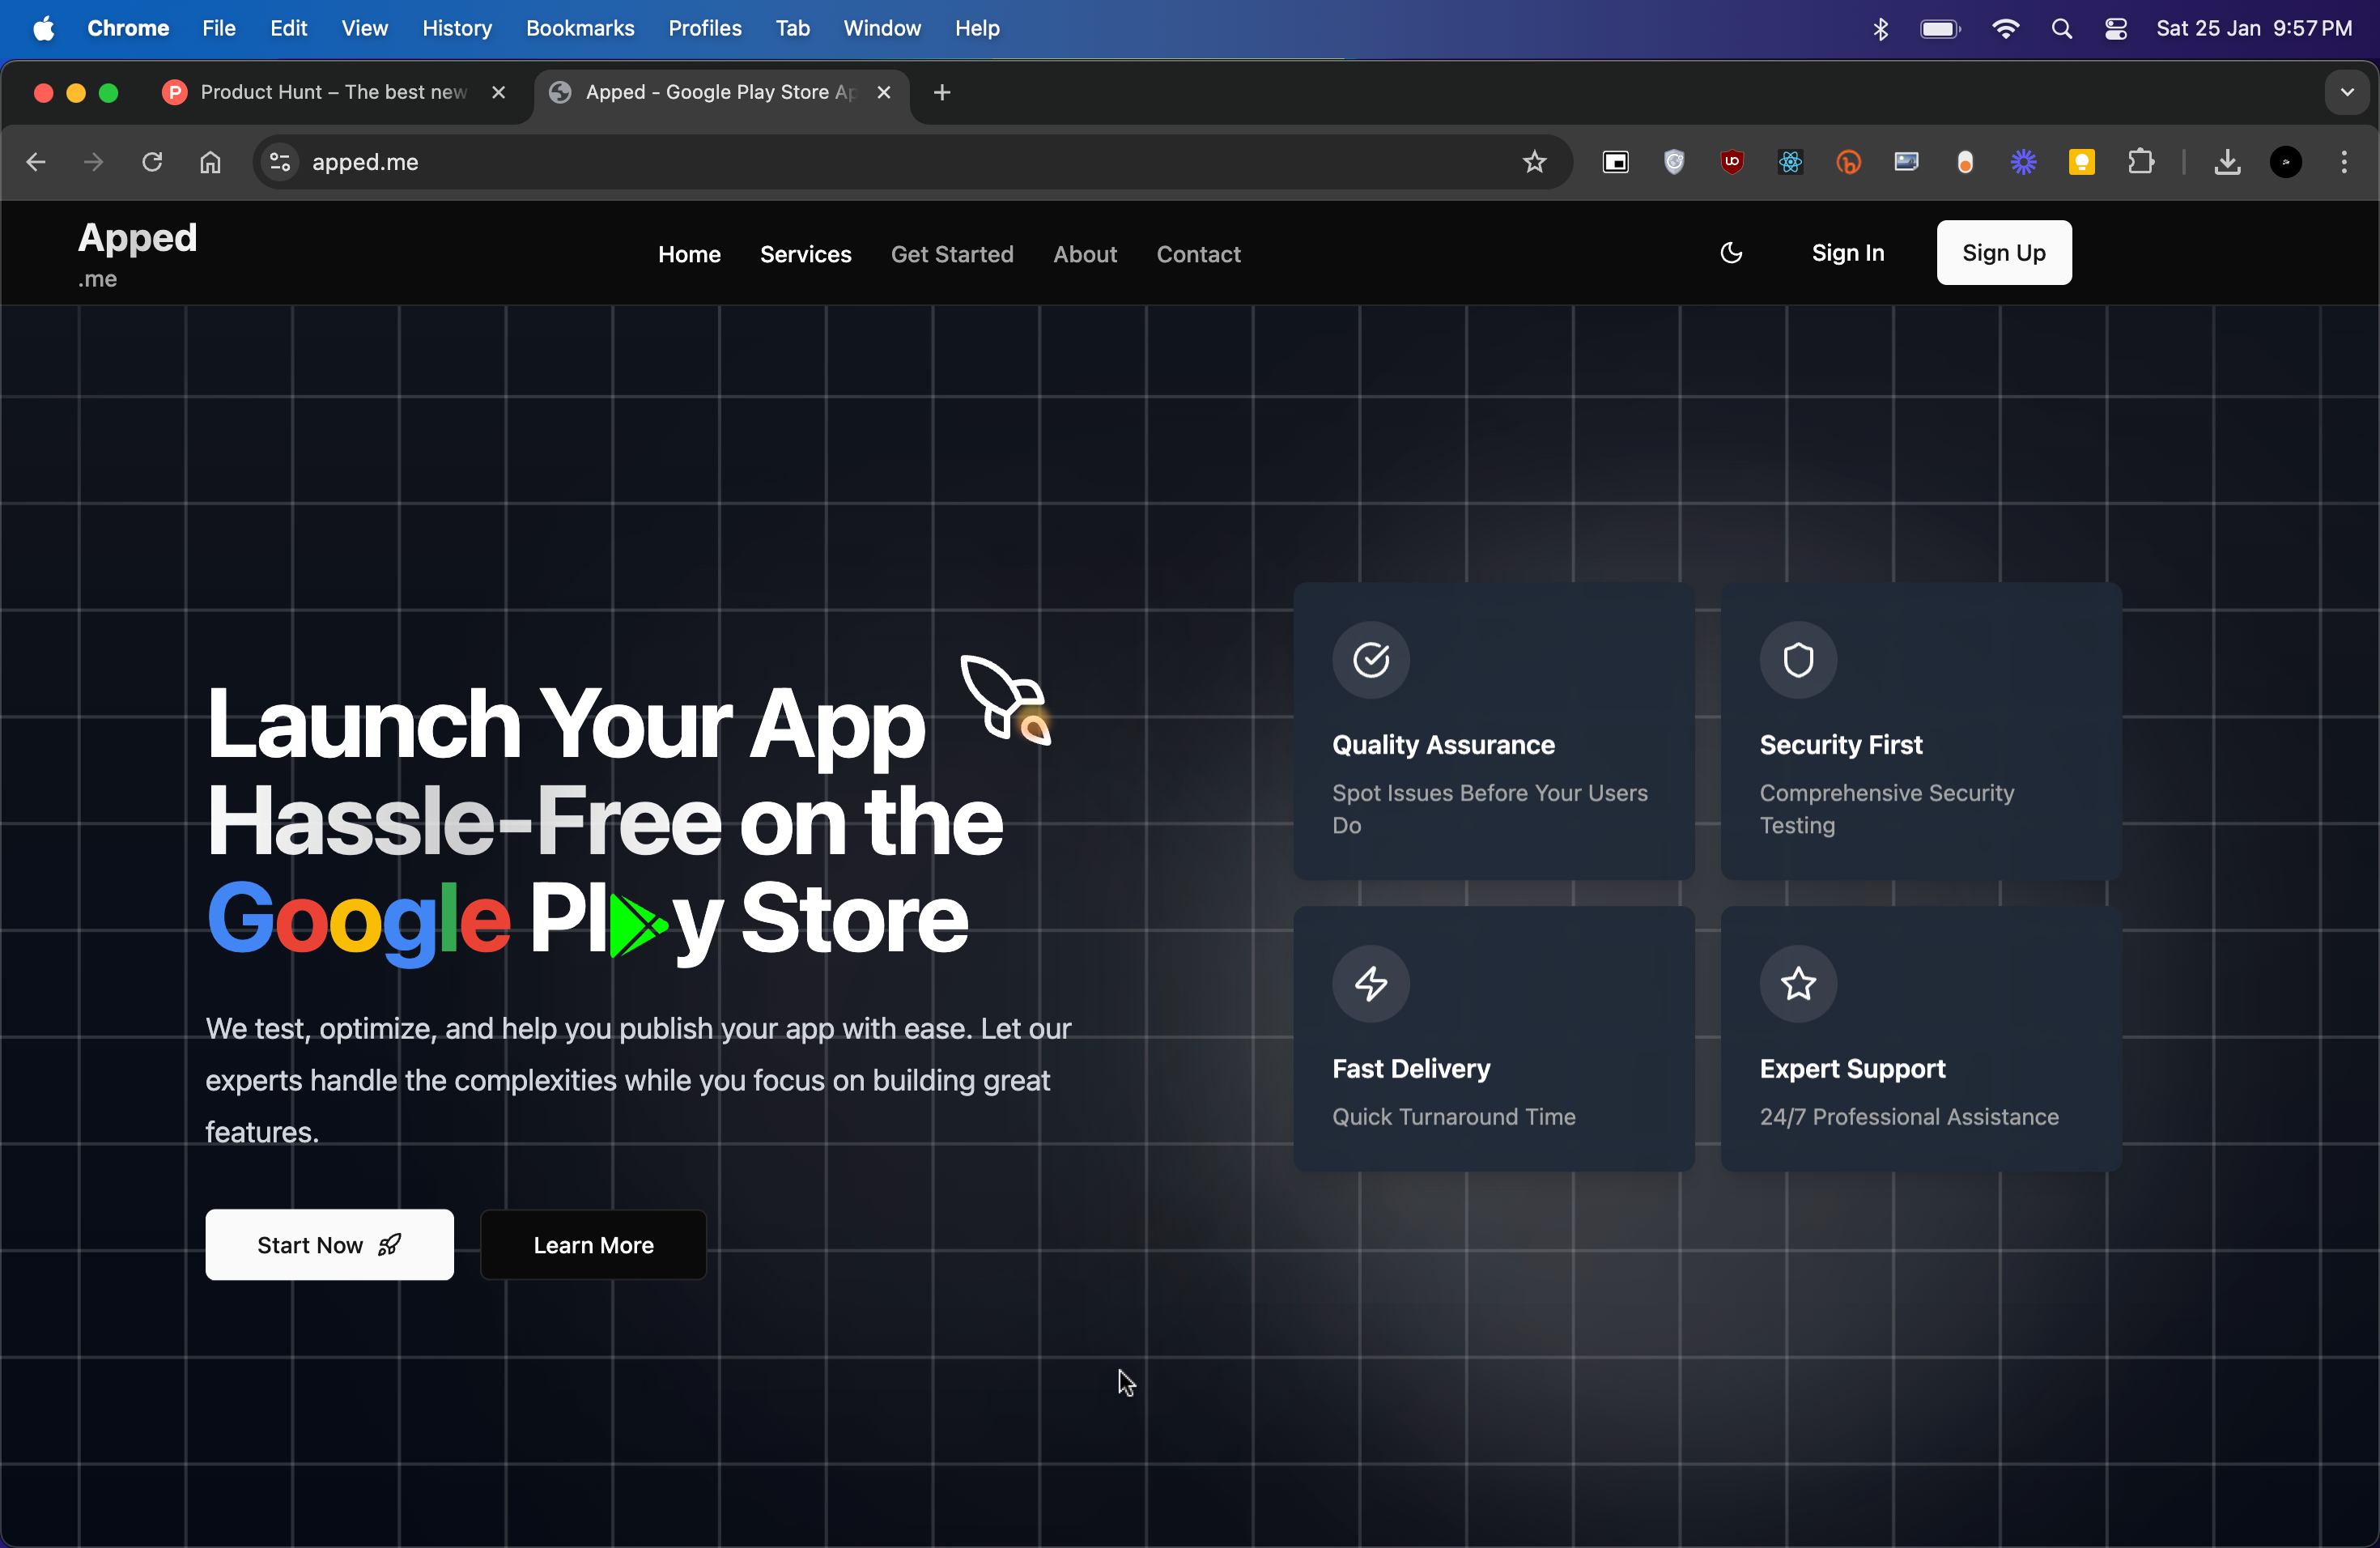This screenshot has width=2380, height=1548.
Task: Switch to the Product Hunt tab
Action: tap(336, 92)
